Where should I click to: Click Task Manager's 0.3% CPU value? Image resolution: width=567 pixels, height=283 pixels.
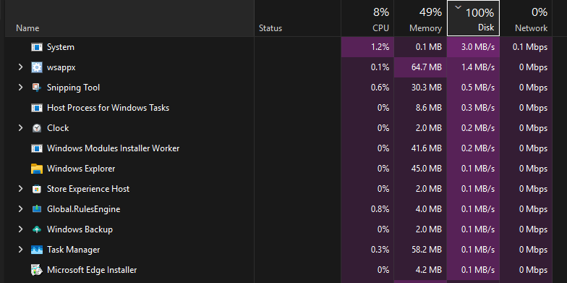pyautogui.click(x=380, y=250)
